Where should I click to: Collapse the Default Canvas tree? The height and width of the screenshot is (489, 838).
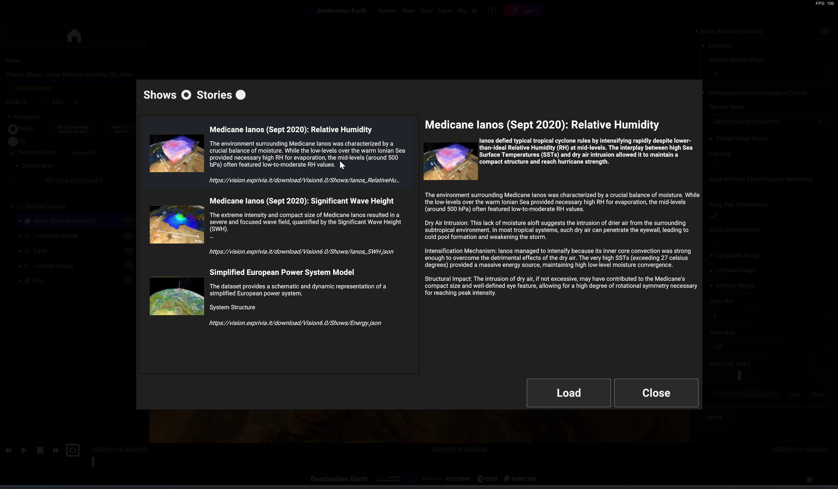click(x=12, y=206)
